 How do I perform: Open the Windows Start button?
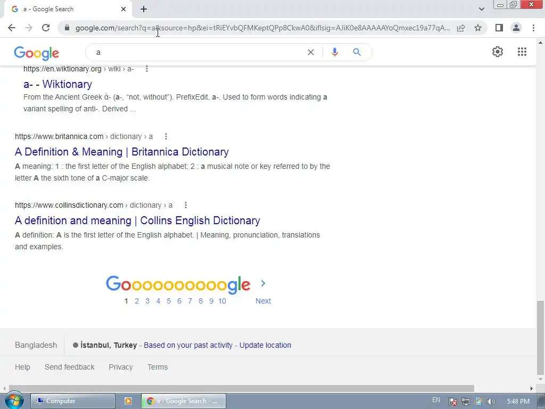14,400
